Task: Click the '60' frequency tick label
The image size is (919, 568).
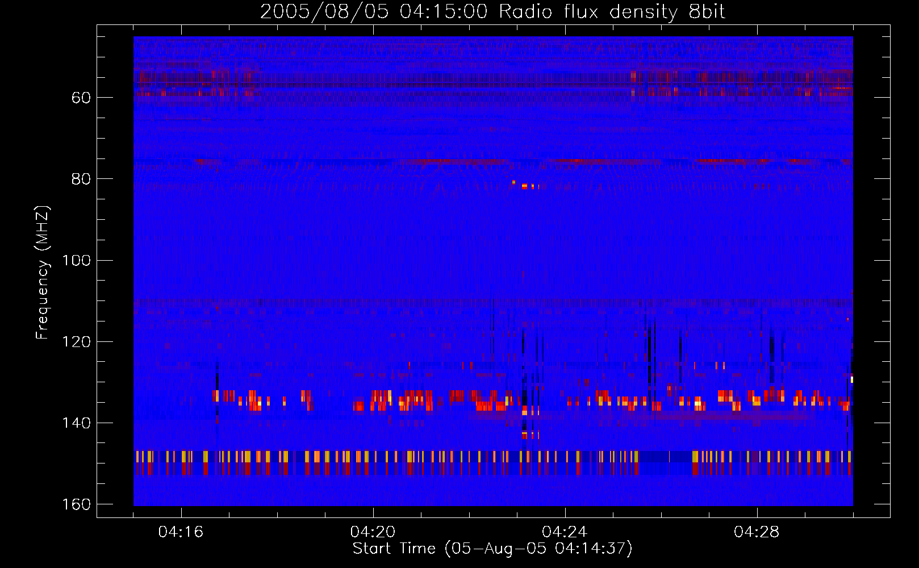Action: click(81, 98)
